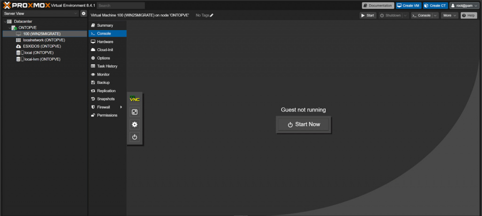Click the Snapshots history icon
The height and width of the screenshot is (216, 482).
(x=93, y=99)
